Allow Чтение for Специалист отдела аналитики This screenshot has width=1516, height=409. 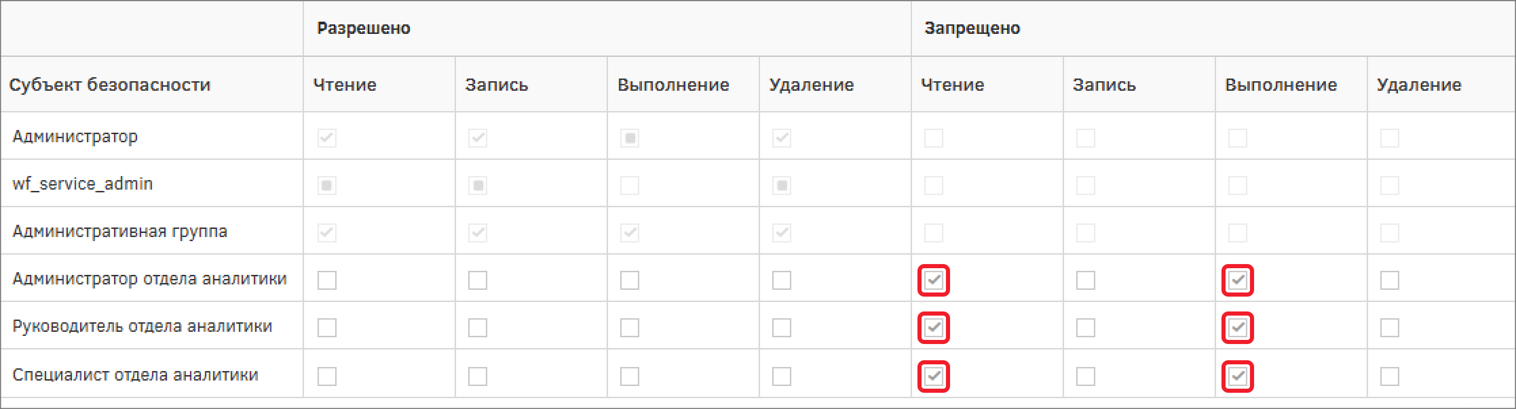[327, 376]
